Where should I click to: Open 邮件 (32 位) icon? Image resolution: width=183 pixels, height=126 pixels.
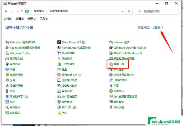tap(59, 107)
